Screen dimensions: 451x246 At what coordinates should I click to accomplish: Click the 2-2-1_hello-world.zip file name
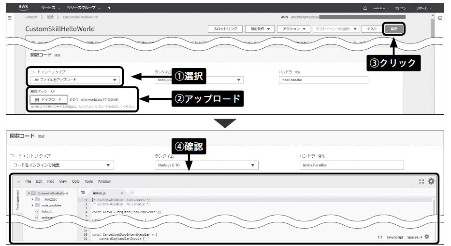tap(94, 99)
